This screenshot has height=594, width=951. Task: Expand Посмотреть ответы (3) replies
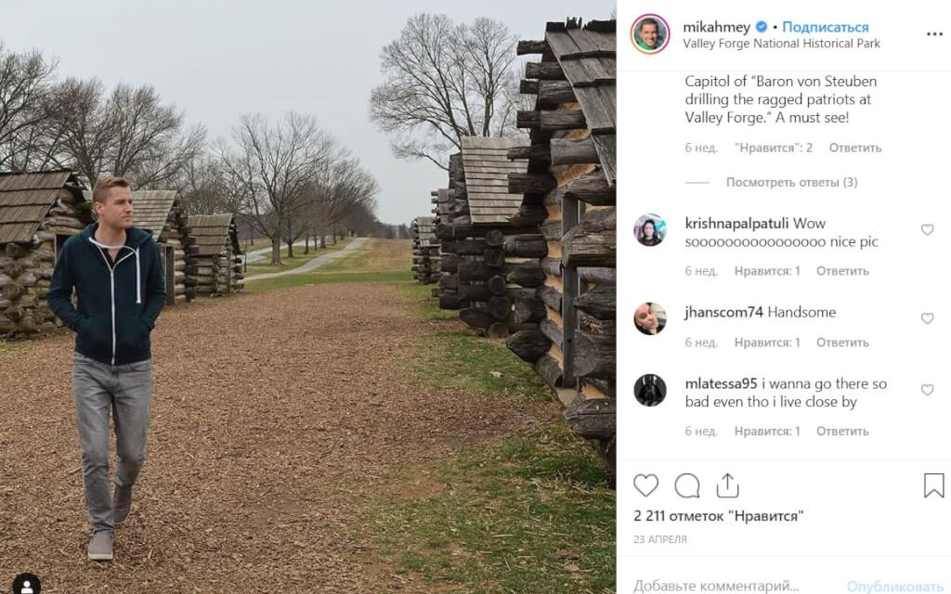point(791,182)
